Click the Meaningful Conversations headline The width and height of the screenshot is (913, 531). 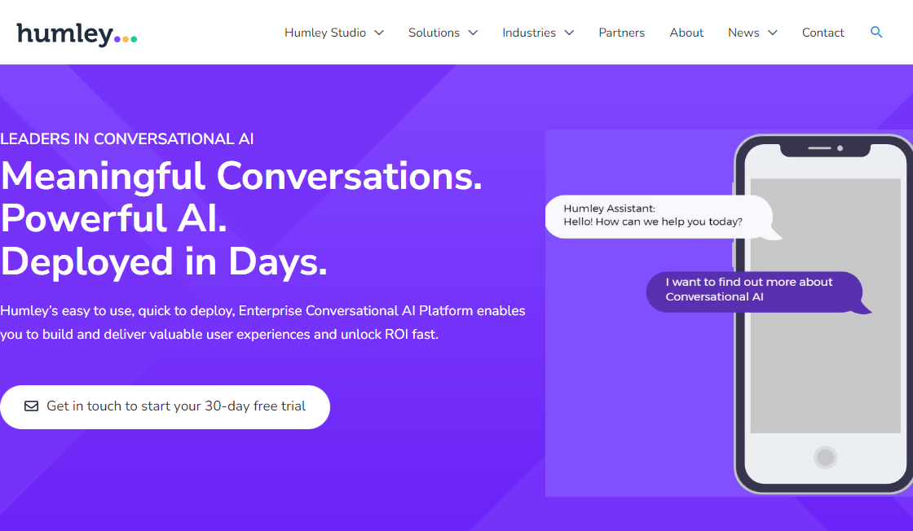click(240, 177)
